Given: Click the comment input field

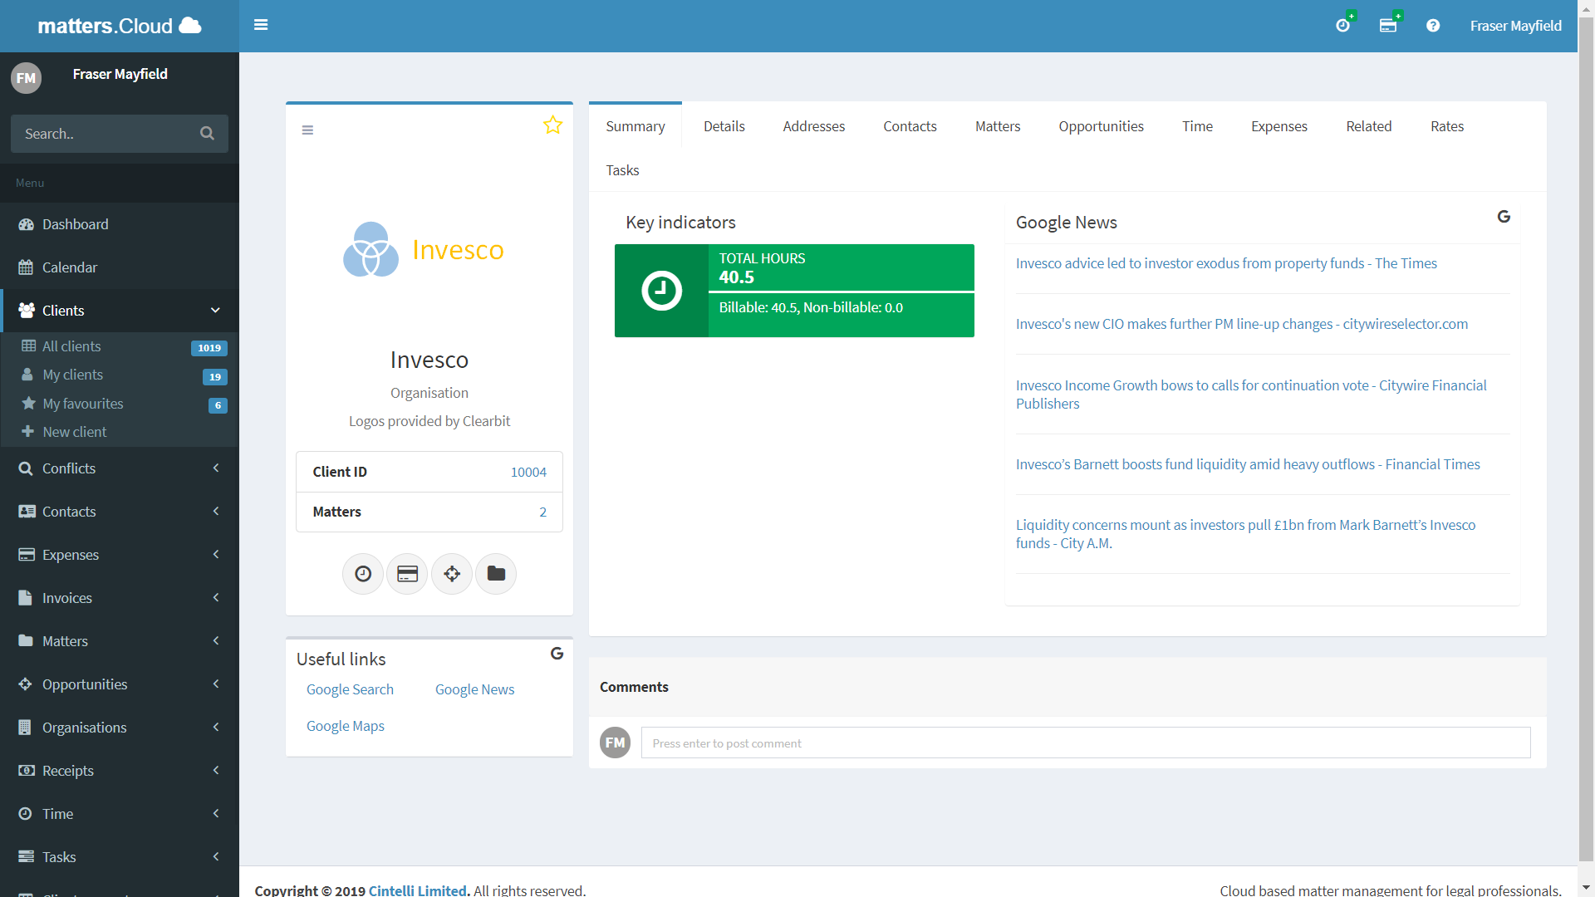Looking at the screenshot, I should [1085, 743].
